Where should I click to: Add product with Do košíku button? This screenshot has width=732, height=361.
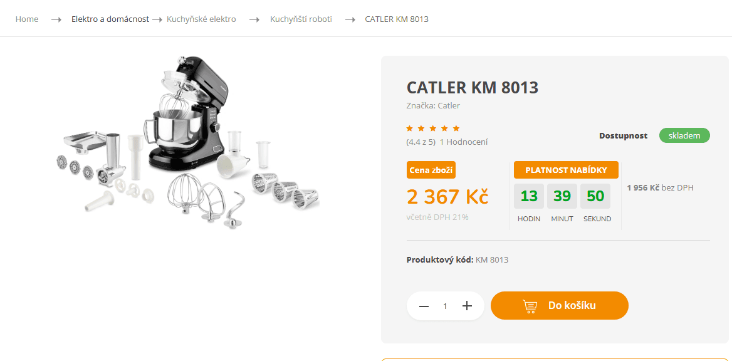pyautogui.click(x=559, y=305)
